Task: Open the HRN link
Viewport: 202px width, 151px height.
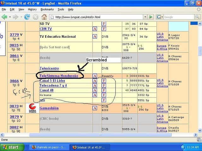Action: pos(42,100)
